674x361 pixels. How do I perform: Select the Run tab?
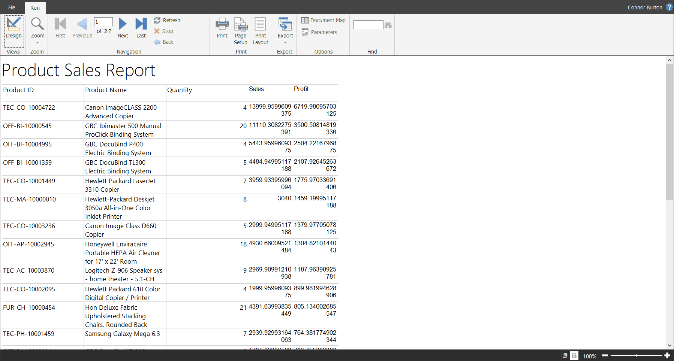coord(35,8)
